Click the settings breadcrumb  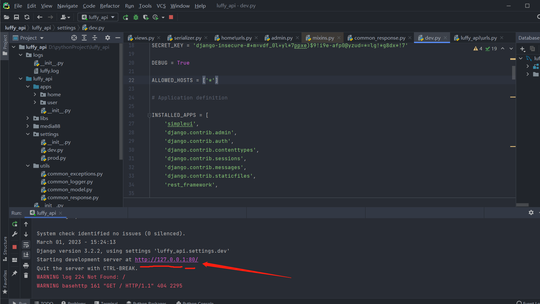click(x=67, y=28)
